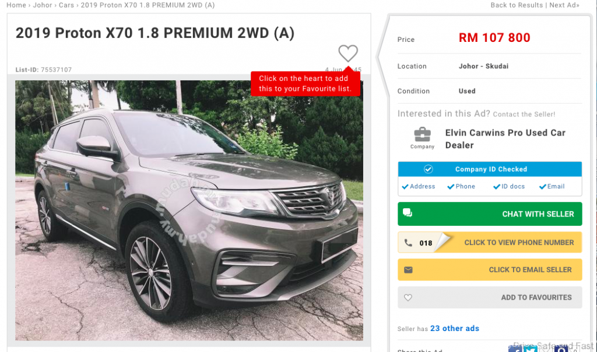
Task: Click the envelope icon on the email button
Action: (408, 270)
